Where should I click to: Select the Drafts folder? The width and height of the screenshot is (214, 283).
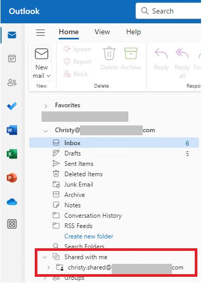[x=114, y=153]
